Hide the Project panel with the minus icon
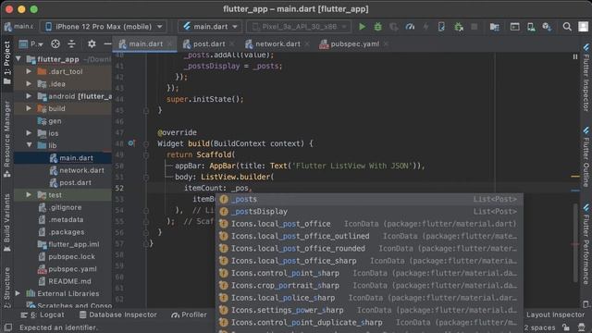The height and width of the screenshot is (333, 592). click(107, 43)
